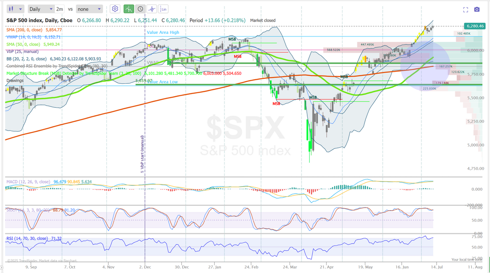Click the 4,750.00 price axis level
Screen dimensions: 490x273
click(476, 169)
